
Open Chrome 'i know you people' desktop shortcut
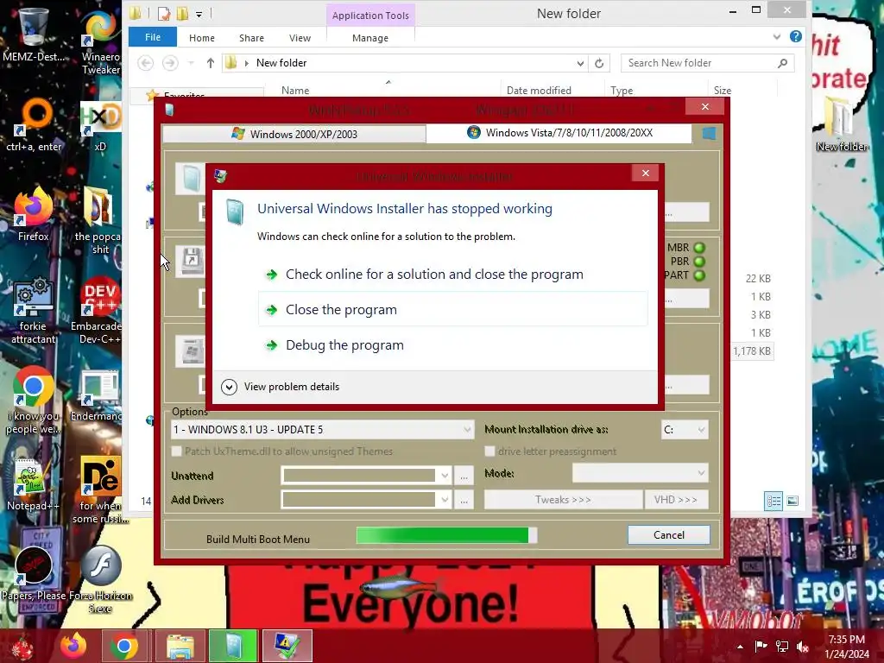[x=34, y=401]
